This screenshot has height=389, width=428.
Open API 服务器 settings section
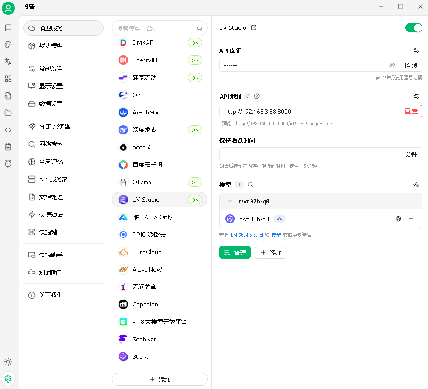(x=63, y=179)
